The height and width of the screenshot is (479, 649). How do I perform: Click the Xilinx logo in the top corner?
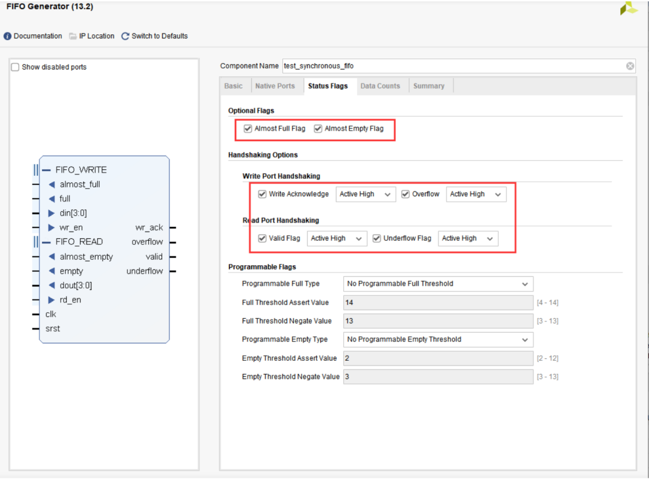(629, 7)
